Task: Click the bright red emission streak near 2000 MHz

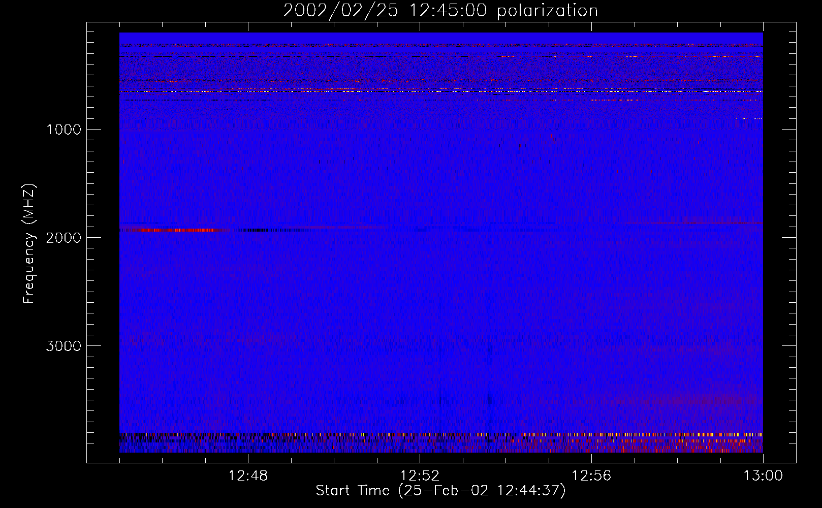Action: (175, 230)
